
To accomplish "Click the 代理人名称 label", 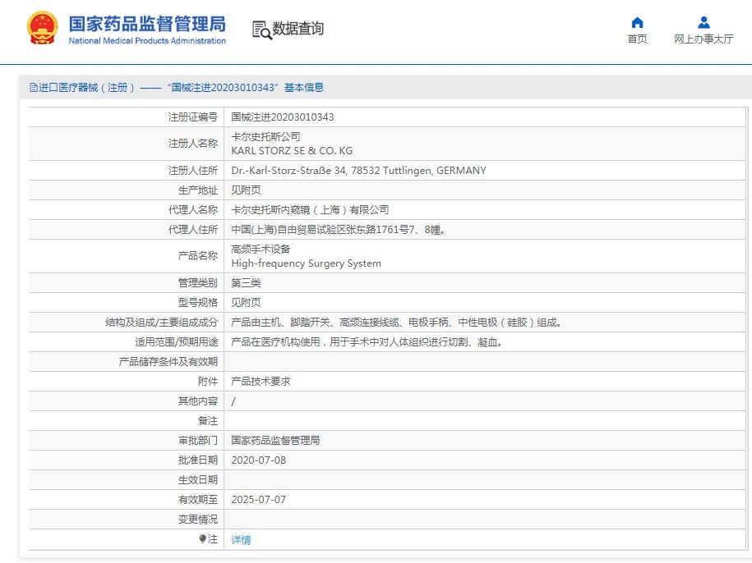I will click(x=193, y=210).
